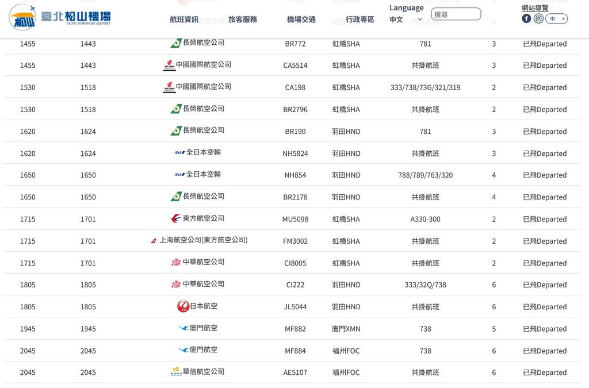Click 羽田HND destination in CI222 row
Viewport: 589px width, 388px height.
pos(346,285)
